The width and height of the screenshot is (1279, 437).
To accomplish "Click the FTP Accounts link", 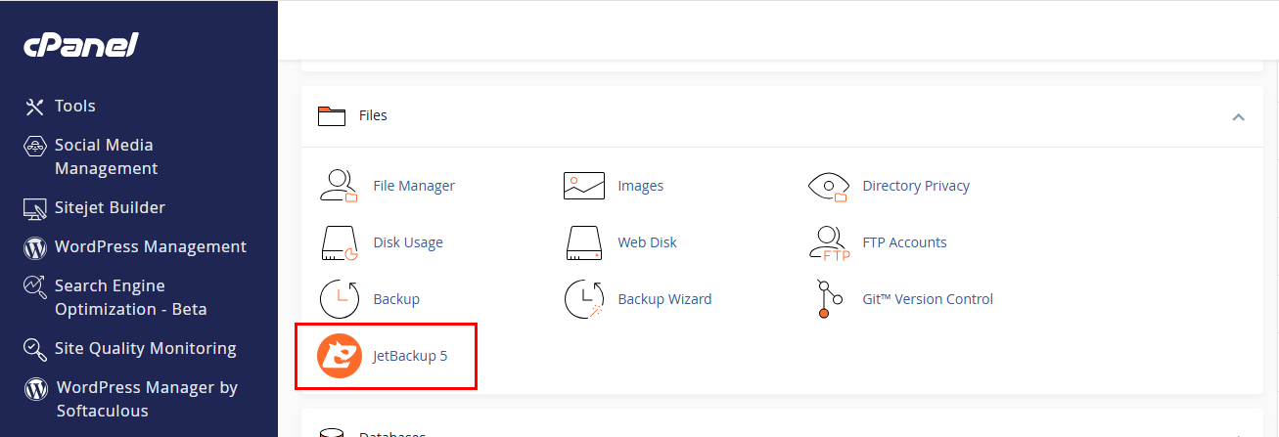I will point(904,242).
